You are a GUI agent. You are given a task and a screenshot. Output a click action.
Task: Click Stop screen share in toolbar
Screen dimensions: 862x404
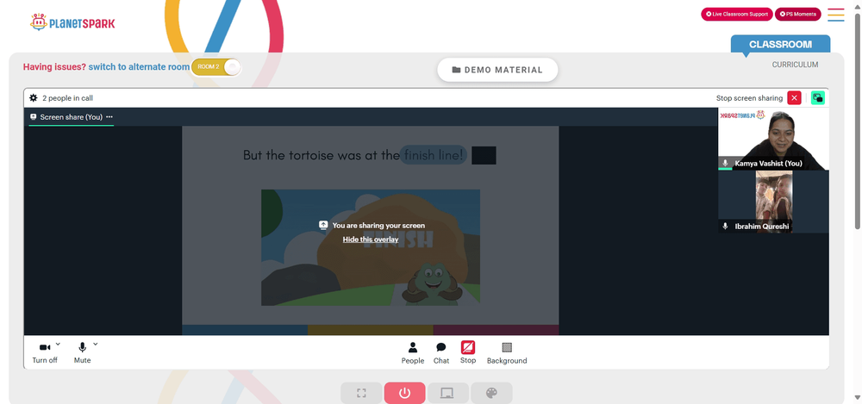[x=468, y=352]
